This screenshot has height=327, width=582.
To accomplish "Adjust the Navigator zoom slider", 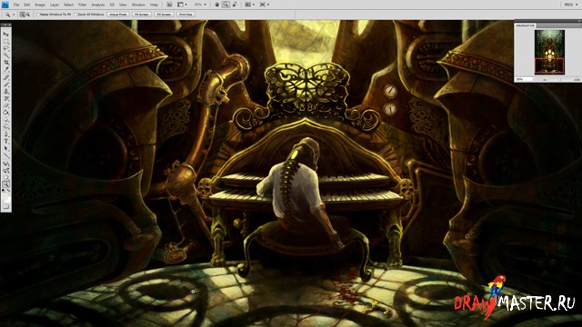I will point(560,79).
